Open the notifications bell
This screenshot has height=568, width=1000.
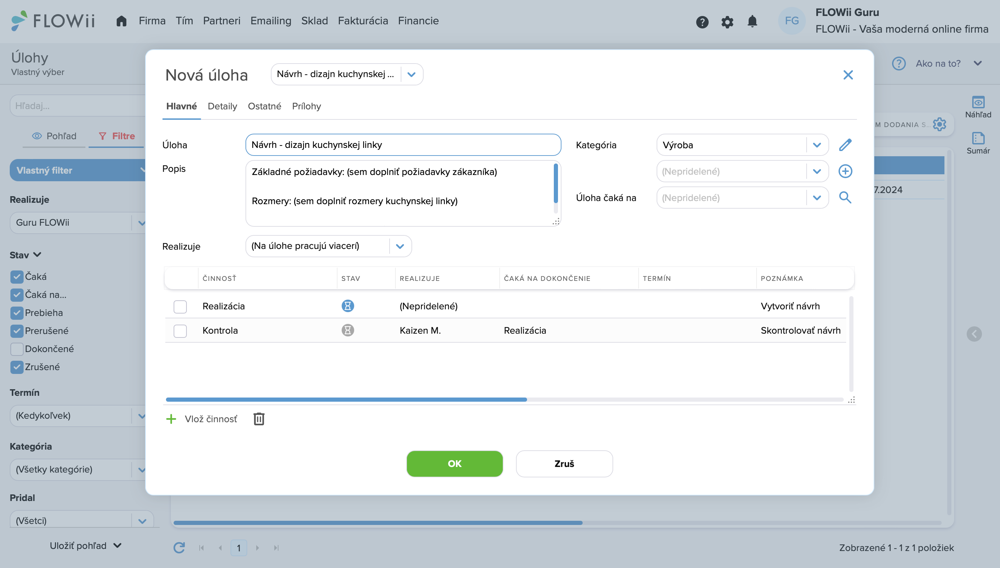coord(752,21)
